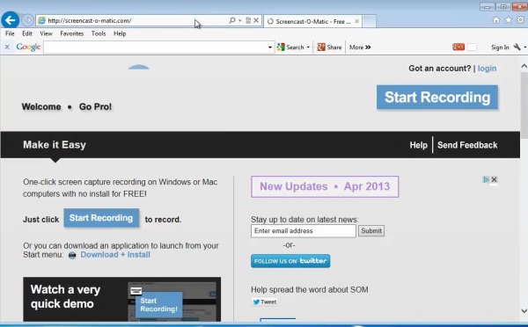Screen dimensions: 528x327
Task: Open the address bar dropdown arrow
Action: tap(239, 20)
